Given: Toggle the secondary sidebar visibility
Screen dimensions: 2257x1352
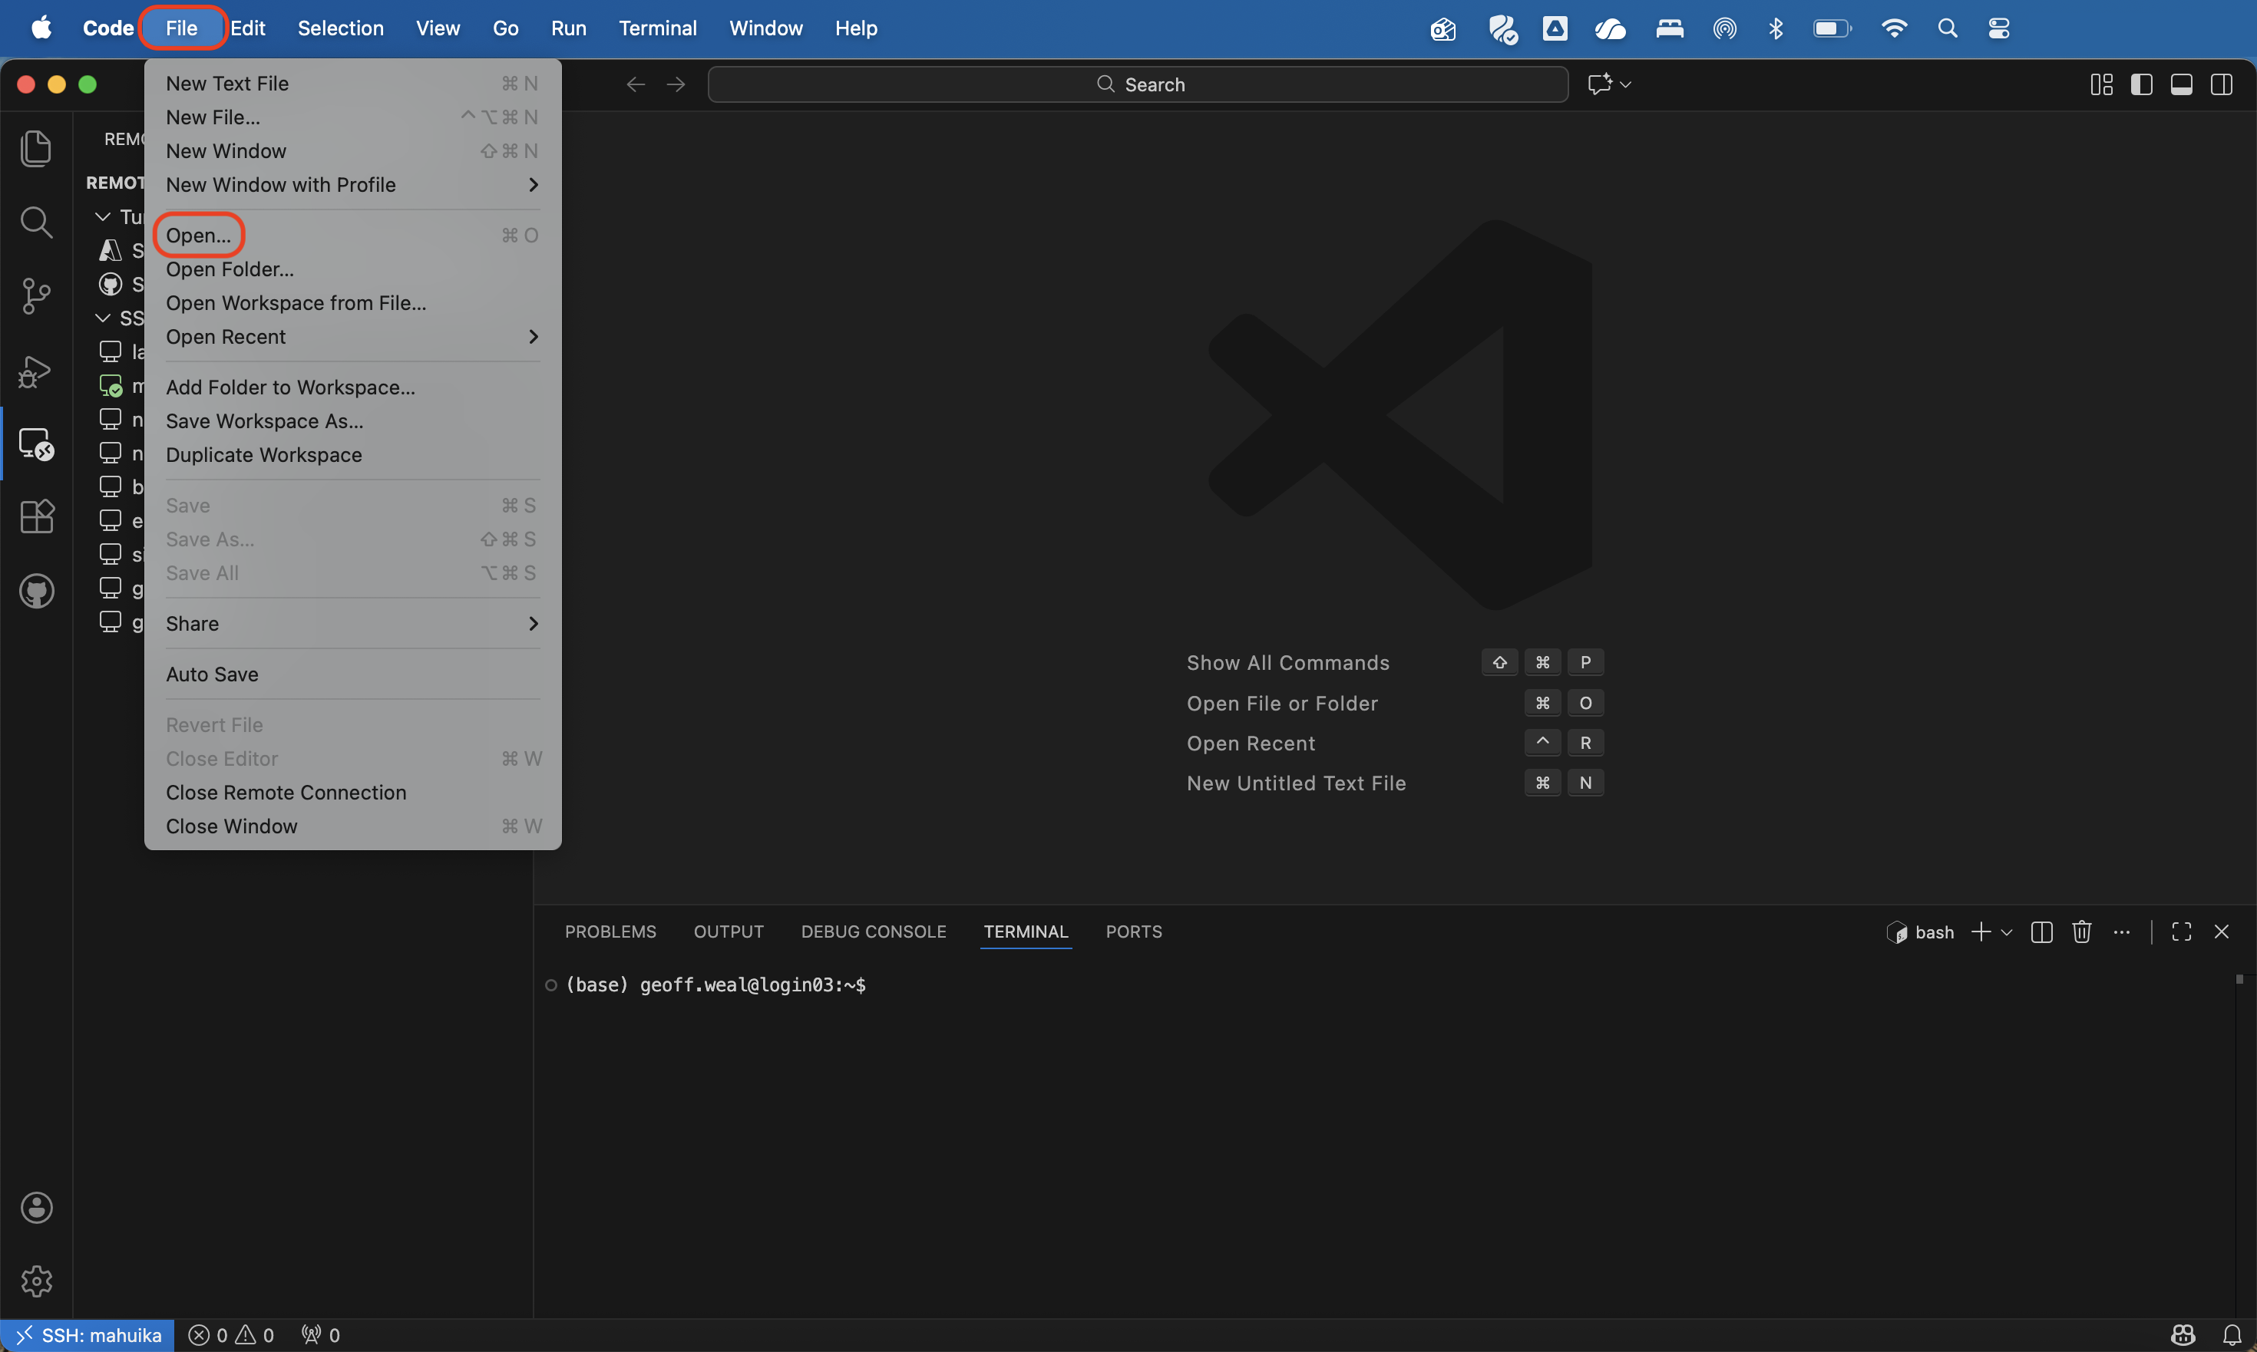Looking at the screenshot, I should pos(2222,84).
